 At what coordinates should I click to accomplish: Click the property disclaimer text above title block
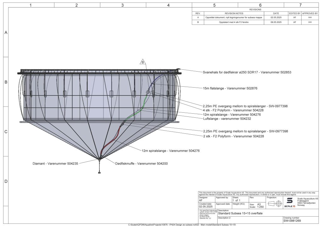point(257,194)
